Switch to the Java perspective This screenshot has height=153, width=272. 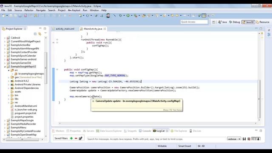click(x=223, y=22)
